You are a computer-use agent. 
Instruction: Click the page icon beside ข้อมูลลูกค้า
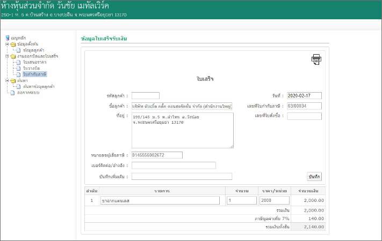(19, 50)
